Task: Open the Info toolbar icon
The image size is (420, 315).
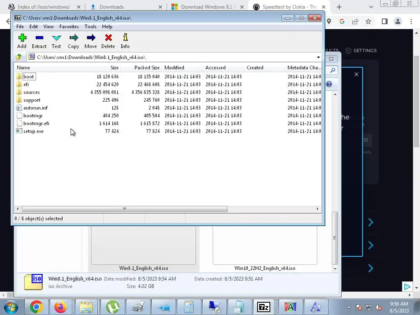Action: pos(125,41)
